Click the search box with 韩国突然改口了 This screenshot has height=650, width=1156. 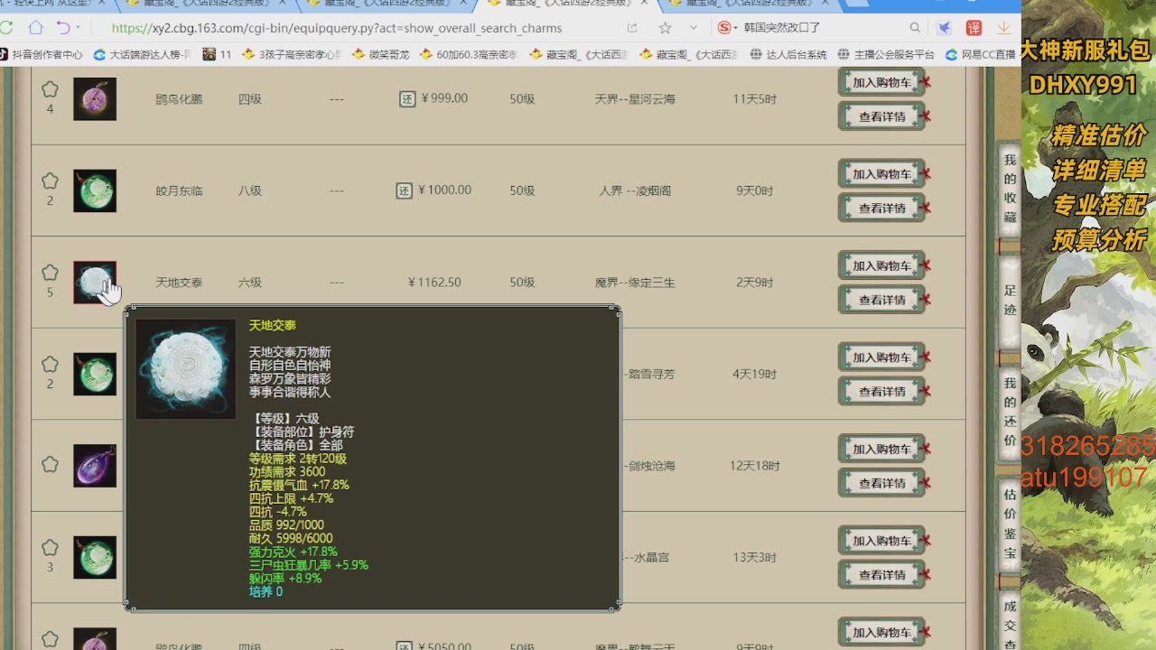point(782,28)
